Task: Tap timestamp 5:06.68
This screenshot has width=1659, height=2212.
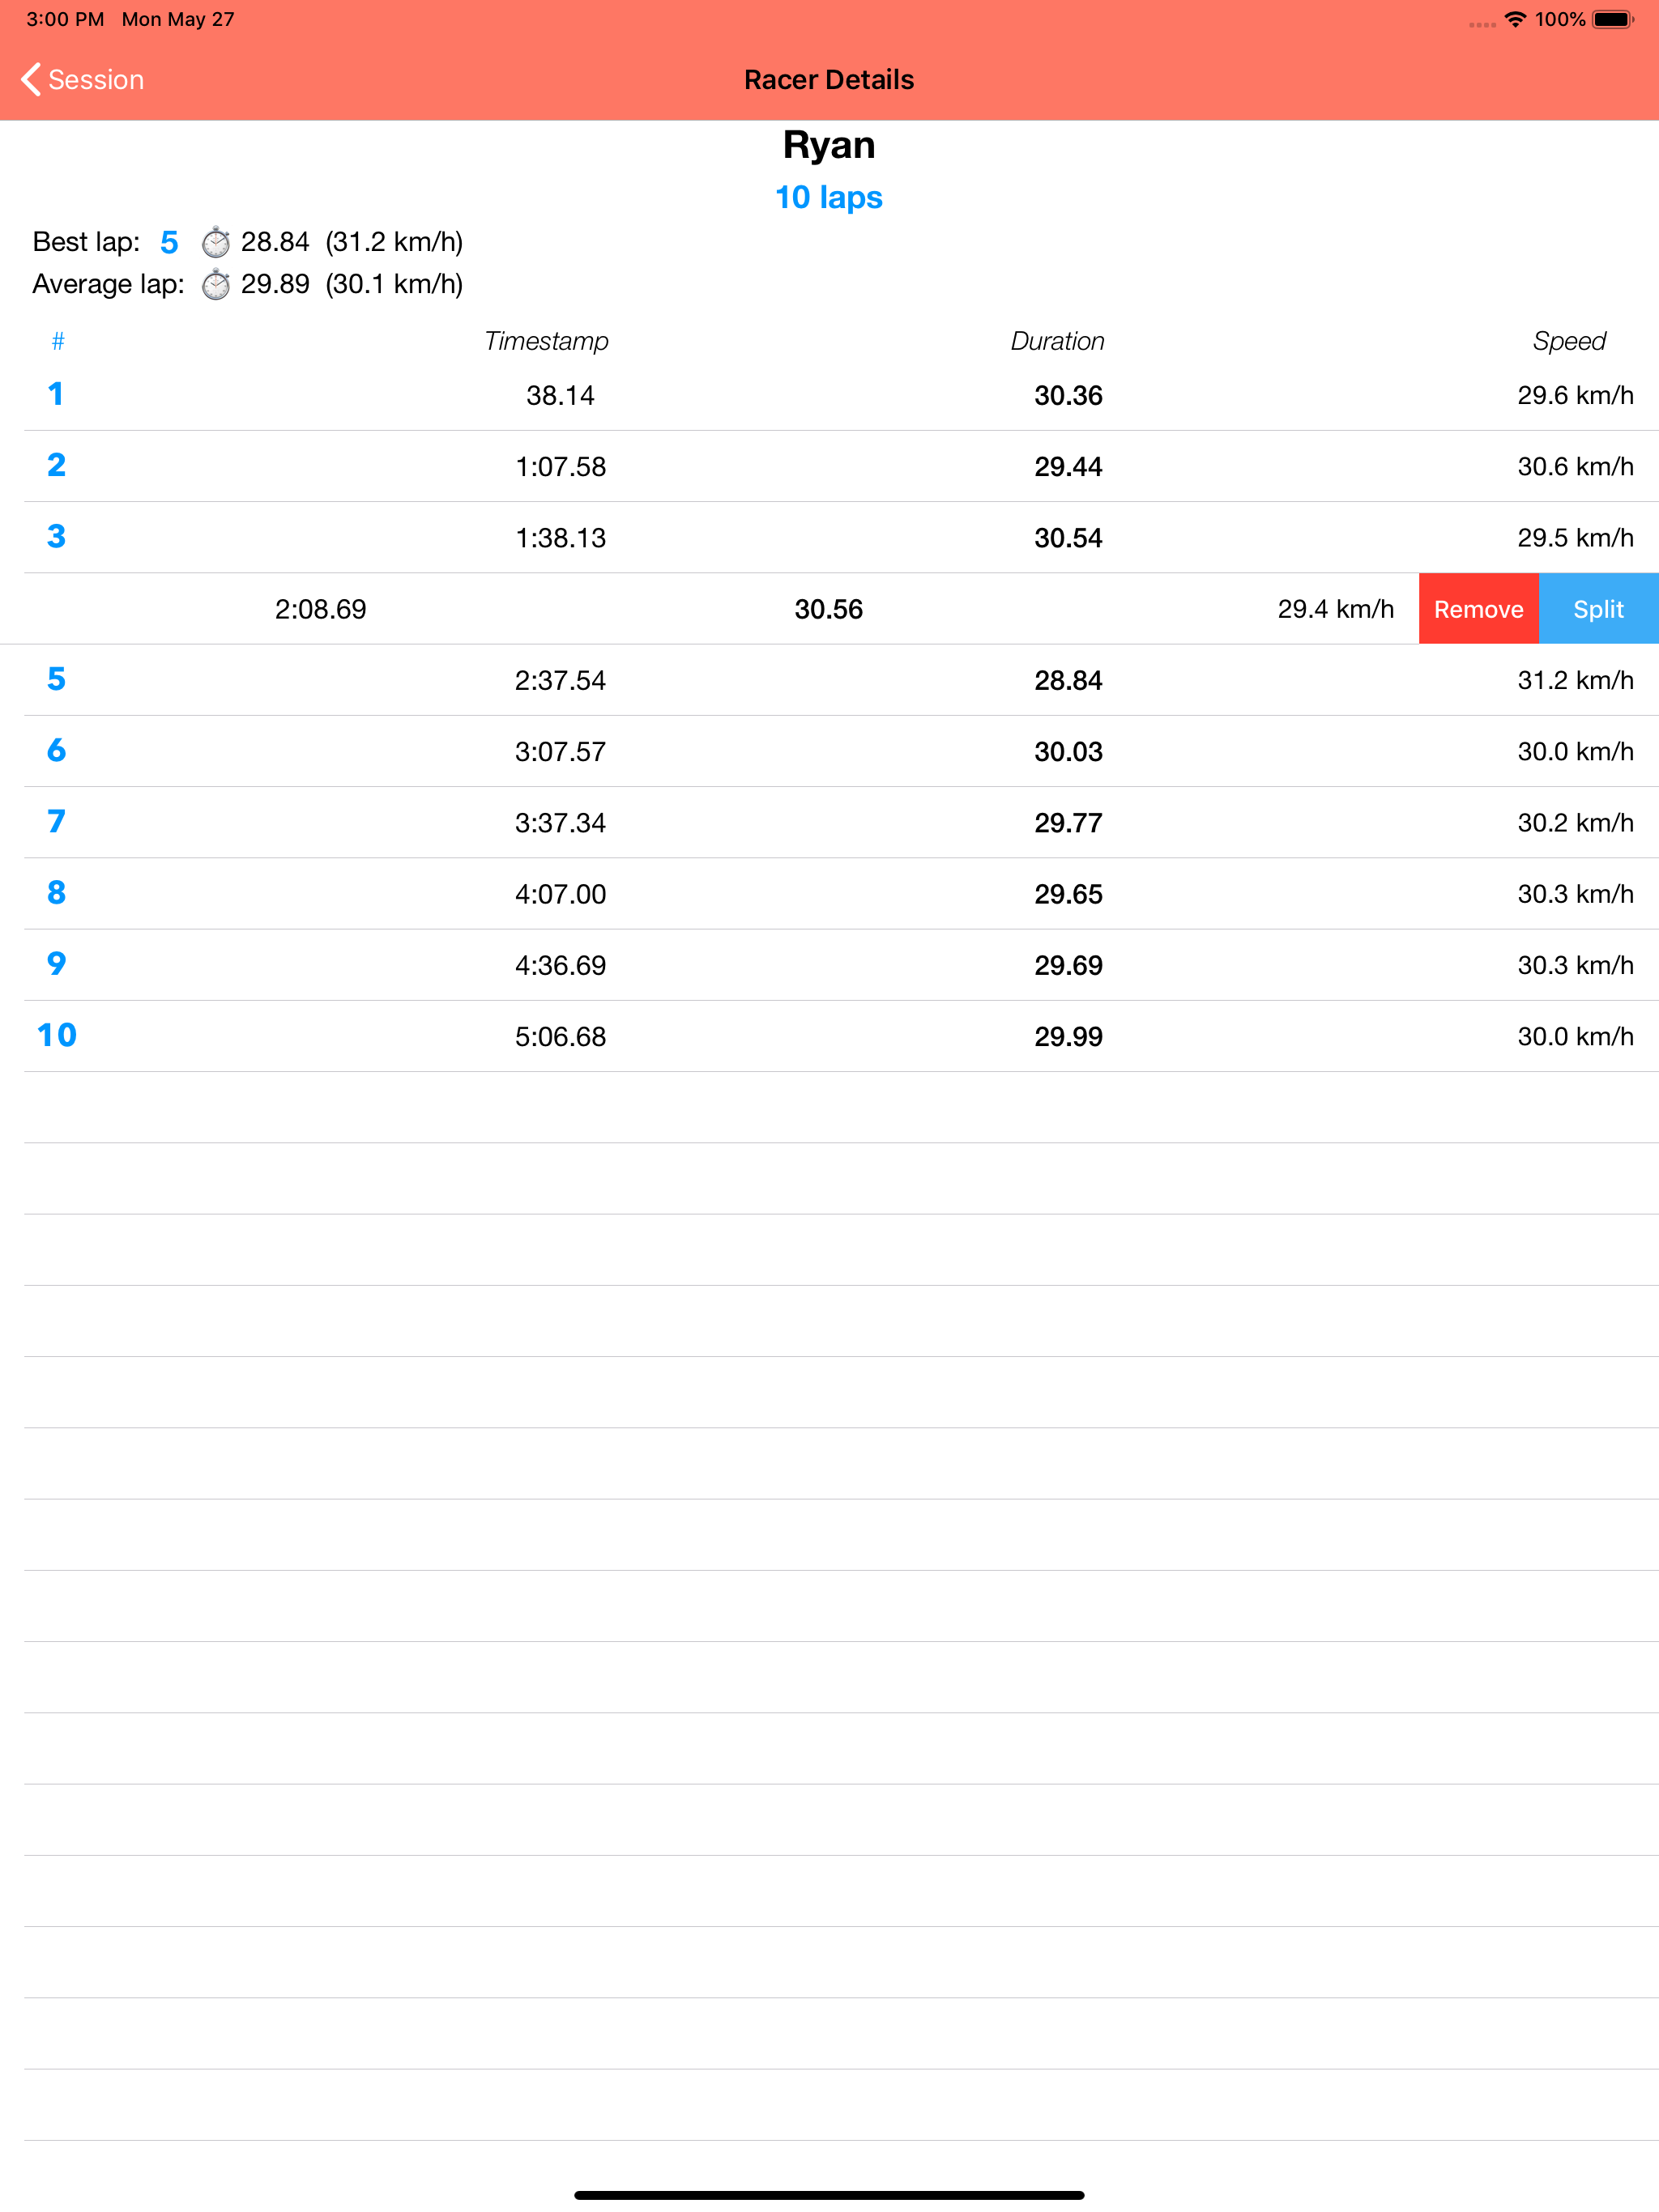Action: point(561,1036)
